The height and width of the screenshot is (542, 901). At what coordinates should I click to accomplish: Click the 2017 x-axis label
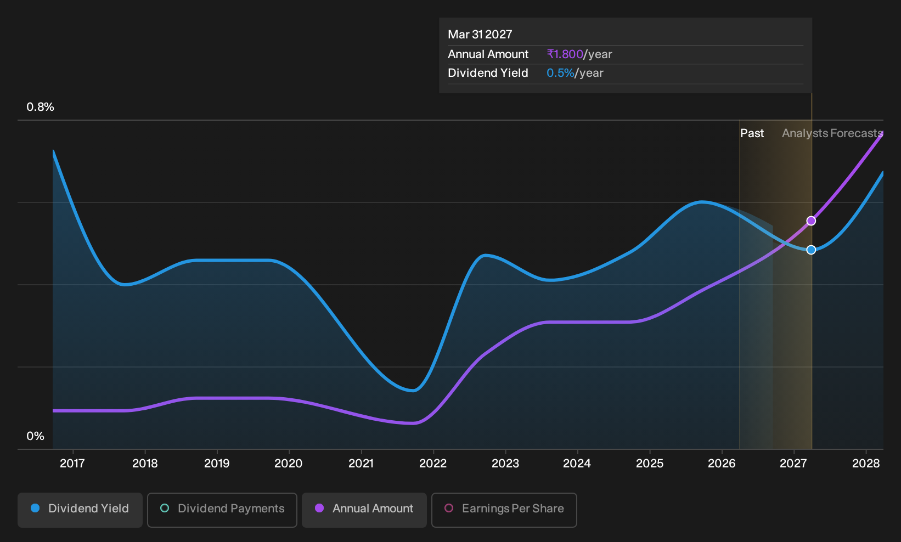[72, 464]
